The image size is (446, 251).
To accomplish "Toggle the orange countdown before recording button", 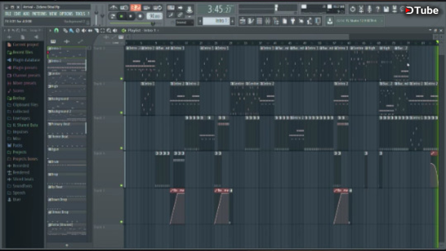I will (x=136, y=8).
